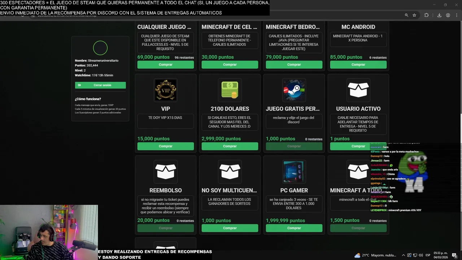
Task: Click the box icon above USUARIO ACTIVO
Action: point(358,90)
